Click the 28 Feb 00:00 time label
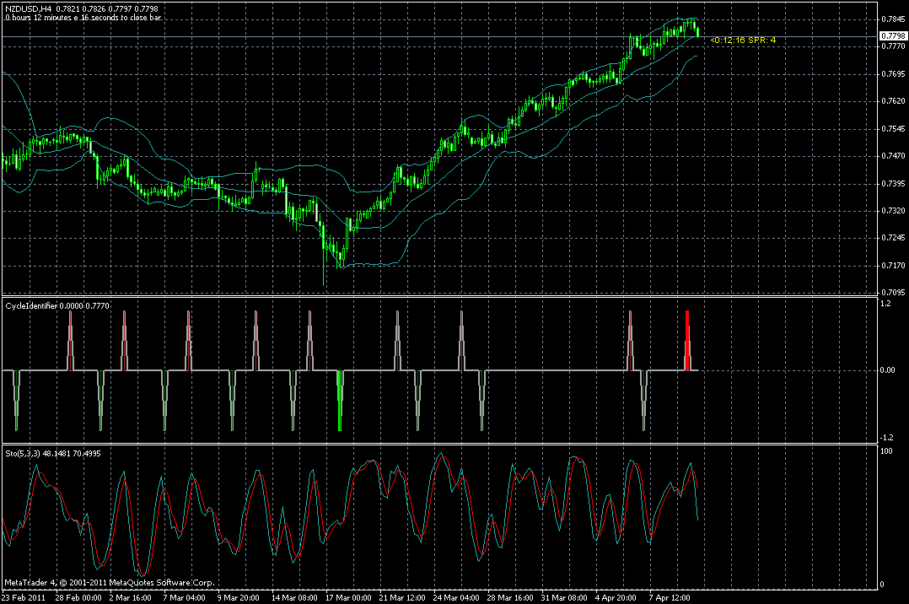 click(78, 597)
